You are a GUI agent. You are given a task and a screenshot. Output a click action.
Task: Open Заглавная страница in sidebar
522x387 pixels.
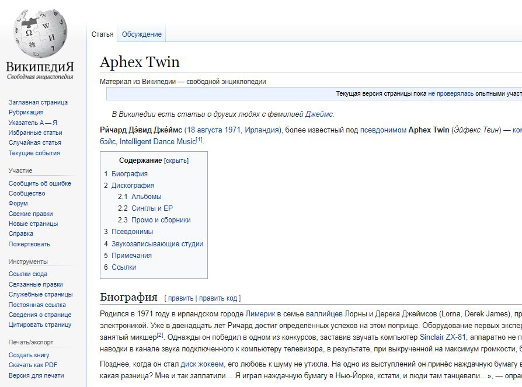tap(38, 102)
